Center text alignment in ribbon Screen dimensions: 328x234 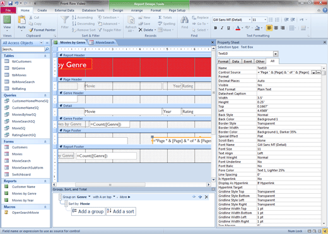pos(276,28)
